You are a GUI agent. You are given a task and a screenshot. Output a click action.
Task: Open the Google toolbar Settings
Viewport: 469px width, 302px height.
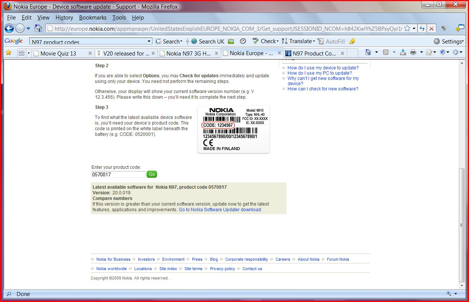[448, 41]
